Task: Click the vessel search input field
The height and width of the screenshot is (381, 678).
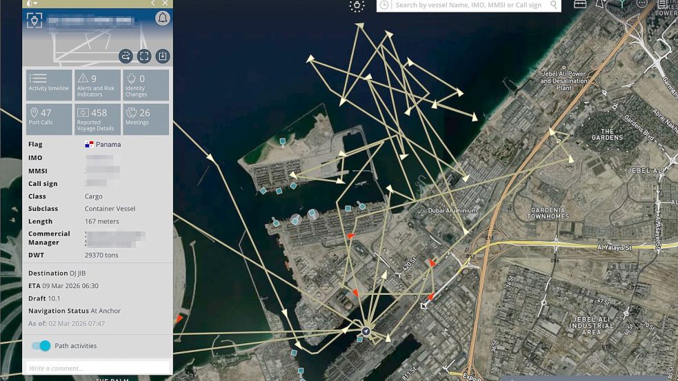Action: tap(469, 6)
